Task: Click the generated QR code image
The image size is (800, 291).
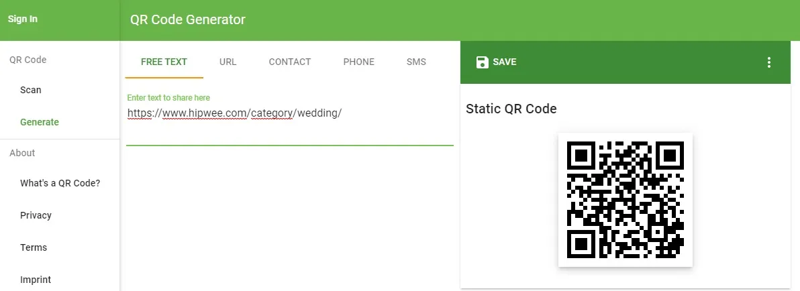Action: tap(625, 199)
